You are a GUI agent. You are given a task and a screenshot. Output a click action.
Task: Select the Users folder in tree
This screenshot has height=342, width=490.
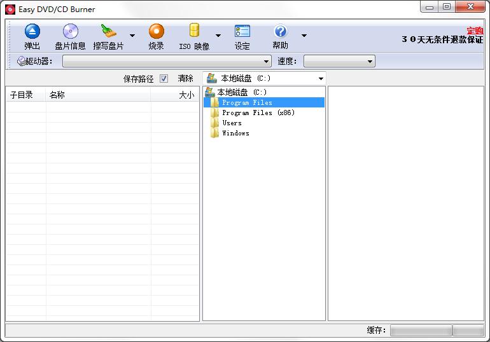(x=232, y=123)
